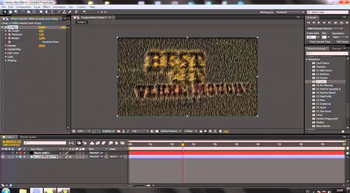Select the Brush tool
The height and width of the screenshot is (193, 350).
tap(59, 12)
